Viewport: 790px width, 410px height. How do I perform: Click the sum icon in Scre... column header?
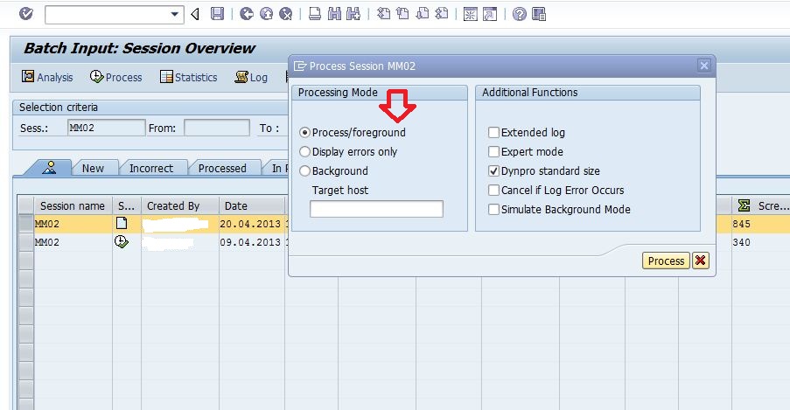(x=744, y=205)
